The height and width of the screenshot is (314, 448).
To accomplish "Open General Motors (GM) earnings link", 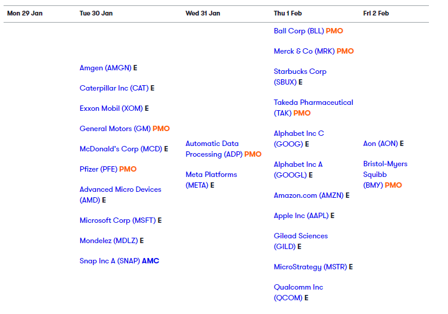I will pos(115,129).
